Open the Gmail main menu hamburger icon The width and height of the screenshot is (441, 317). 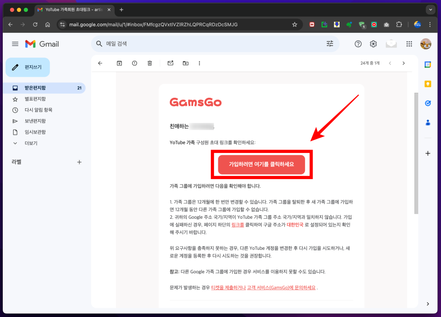tap(15, 44)
